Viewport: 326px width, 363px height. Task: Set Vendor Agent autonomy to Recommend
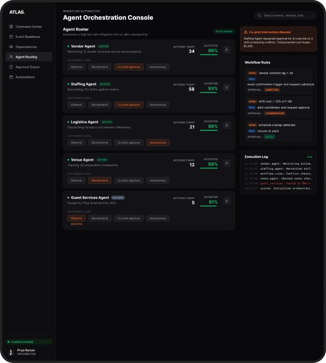click(x=100, y=67)
